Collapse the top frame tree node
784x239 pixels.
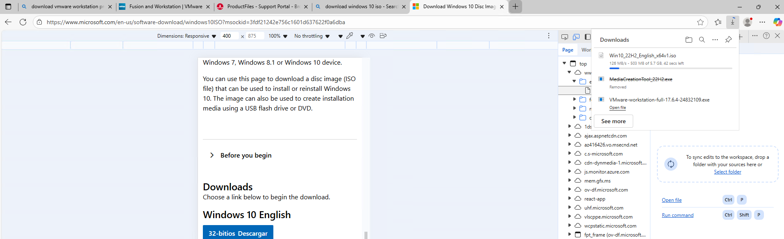(x=564, y=63)
